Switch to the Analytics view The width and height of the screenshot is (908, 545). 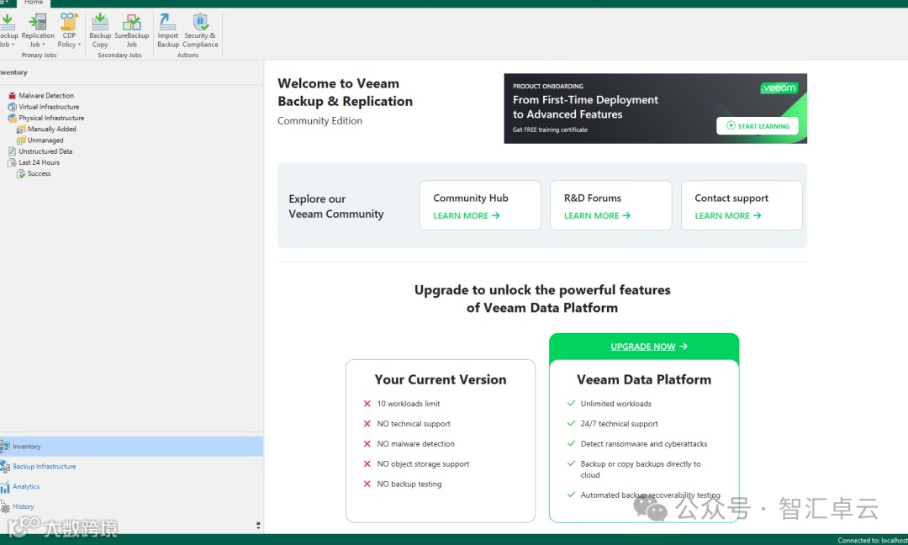pos(131,486)
